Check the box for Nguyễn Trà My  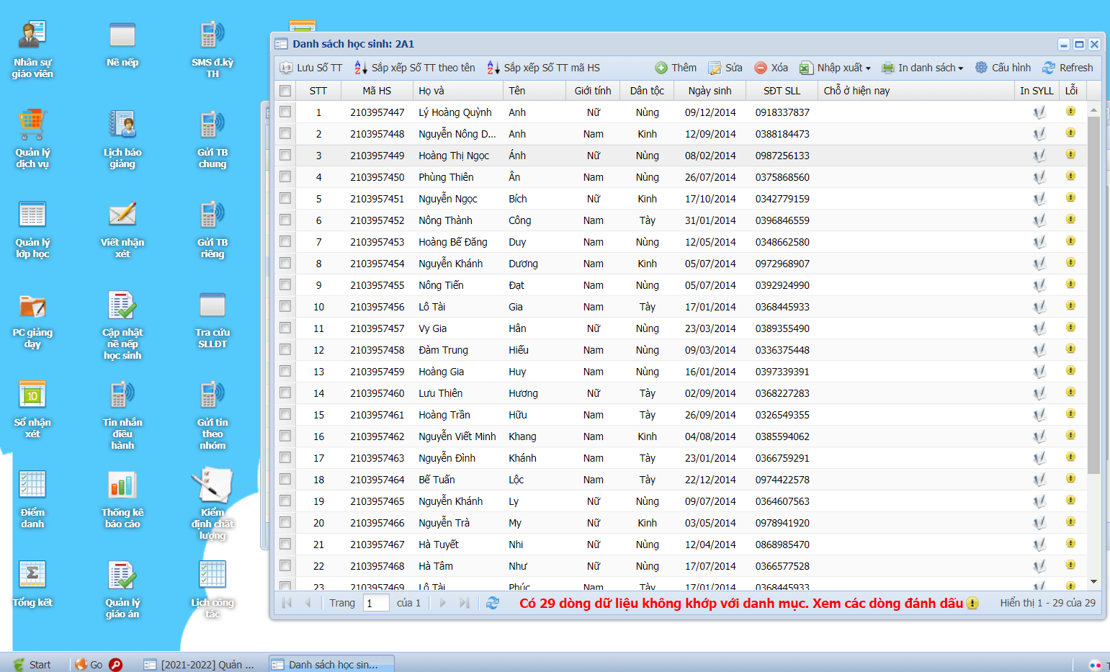coord(285,523)
